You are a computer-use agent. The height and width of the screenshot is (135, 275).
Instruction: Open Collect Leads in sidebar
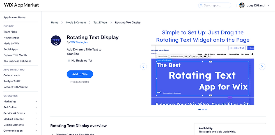(12, 75)
